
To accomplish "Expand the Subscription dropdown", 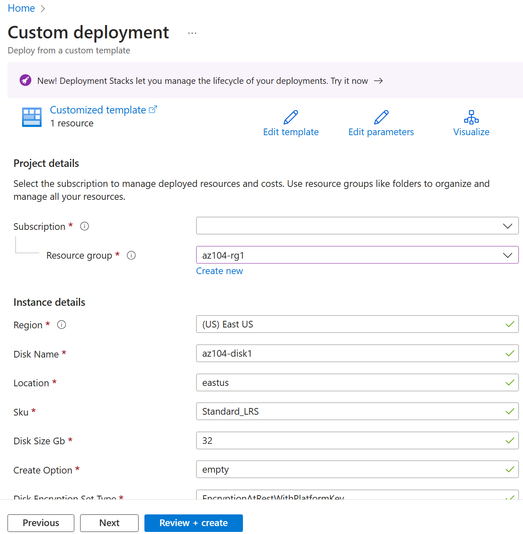I will pyautogui.click(x=357, y=226).
